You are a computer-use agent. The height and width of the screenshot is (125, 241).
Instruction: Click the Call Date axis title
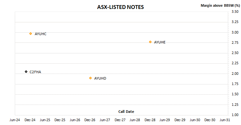click(126, 112)
